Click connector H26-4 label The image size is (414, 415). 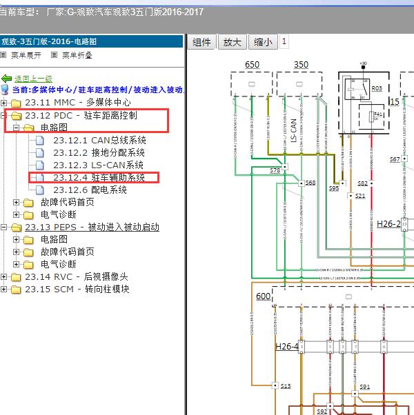pos(287,347)
